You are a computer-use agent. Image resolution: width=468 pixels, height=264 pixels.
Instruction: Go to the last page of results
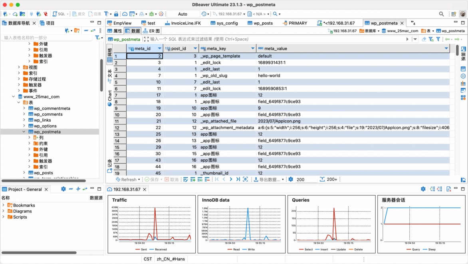[238, 179]
